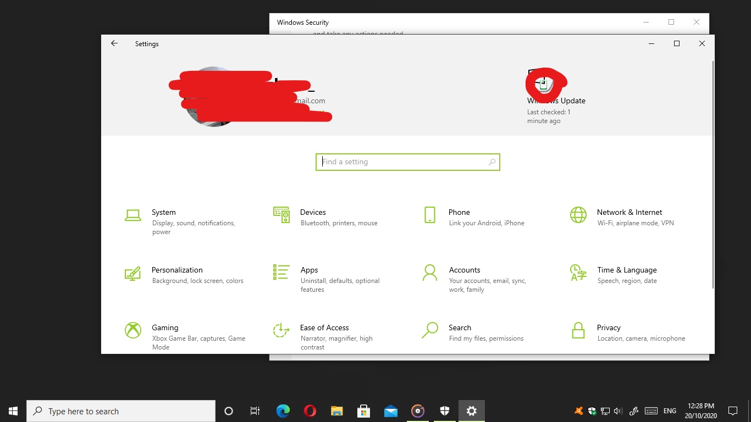The height and width of the screenshot is (422, 751).
Task: Click the magnifier icon in Find a setting
Action: point(492,162)
